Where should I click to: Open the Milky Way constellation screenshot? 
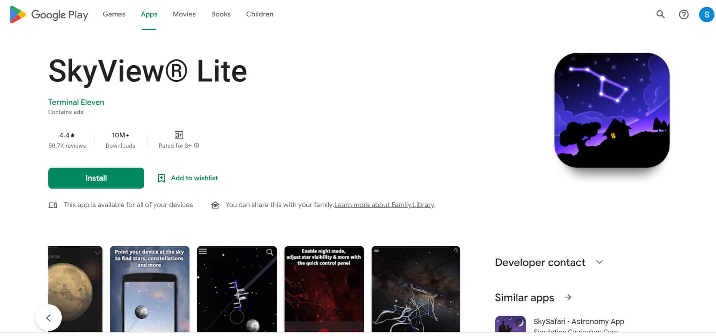(416, 289)
